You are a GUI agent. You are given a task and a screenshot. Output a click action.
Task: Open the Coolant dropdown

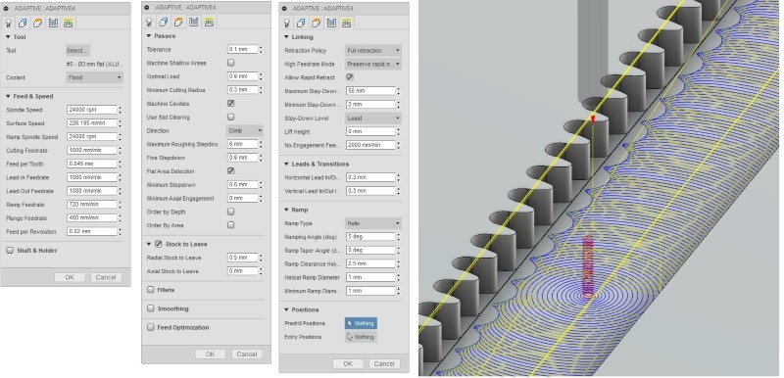[94, 77]
